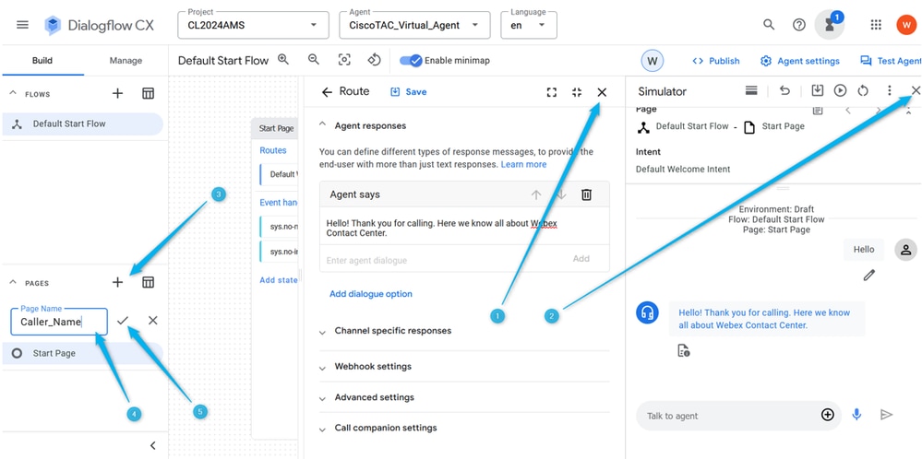Click the Add agent dialogue button
This screenshot has width=922, height=459.
[x=581, y=258]
